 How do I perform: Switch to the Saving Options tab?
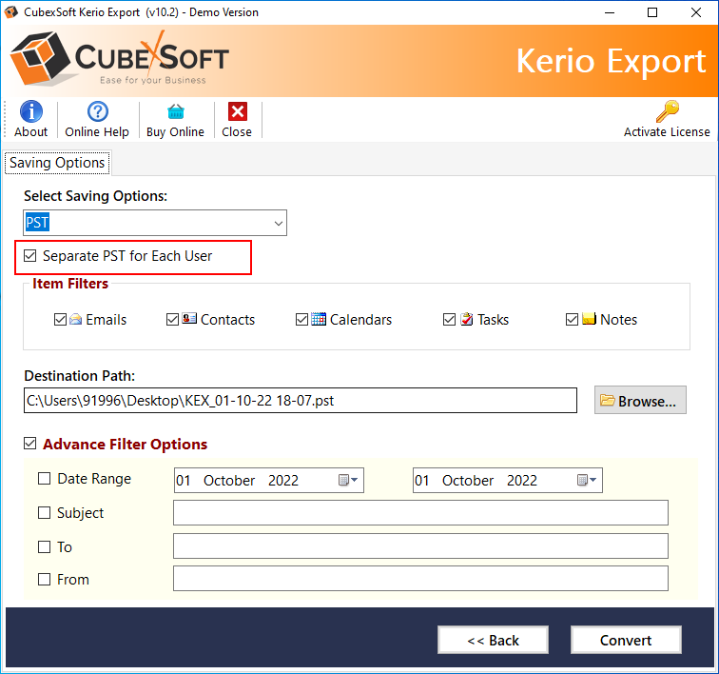click(x=57, y=163)
